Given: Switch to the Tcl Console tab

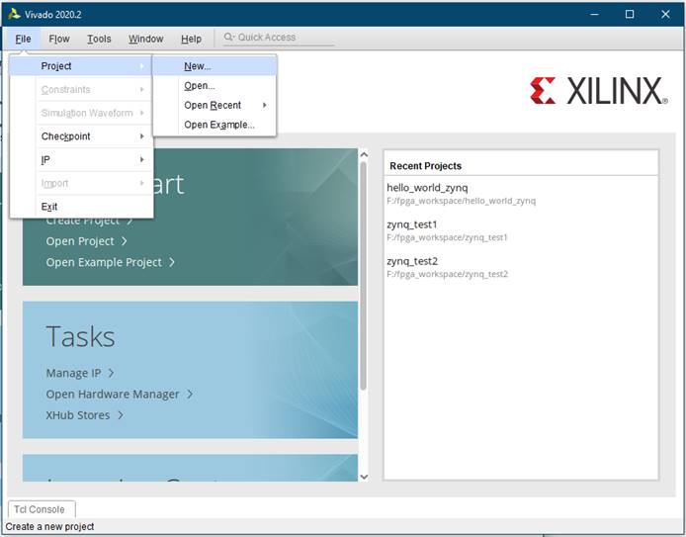Looking at the screenshot, I should pos(40,509).
